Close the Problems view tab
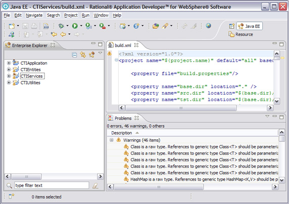The height and width of the screenshot is (204, 289). point(136,118)
